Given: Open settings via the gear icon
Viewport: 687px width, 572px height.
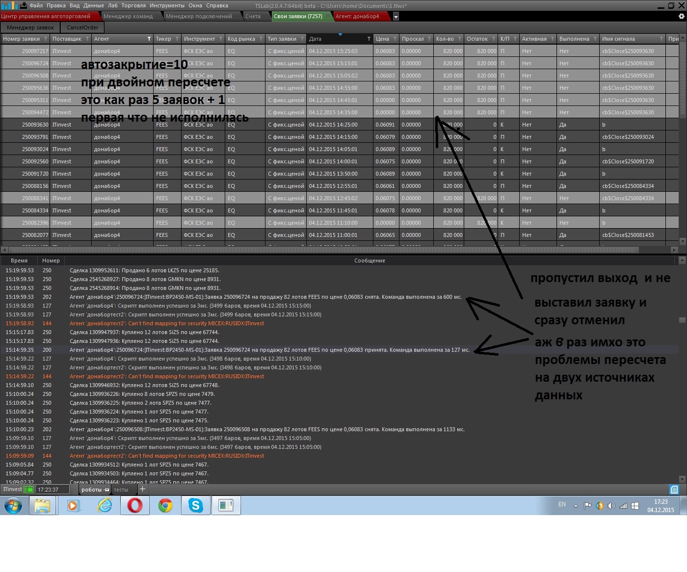Looking at the screenshot, I should [681, 16].
